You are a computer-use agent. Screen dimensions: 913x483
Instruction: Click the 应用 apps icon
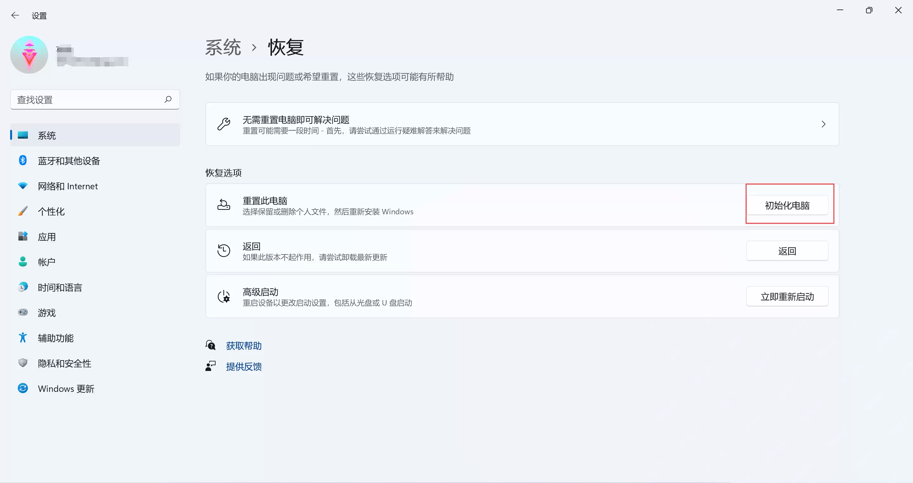tap(23, 236)
